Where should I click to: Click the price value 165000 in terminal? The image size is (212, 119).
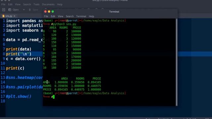tap(76, 64)
